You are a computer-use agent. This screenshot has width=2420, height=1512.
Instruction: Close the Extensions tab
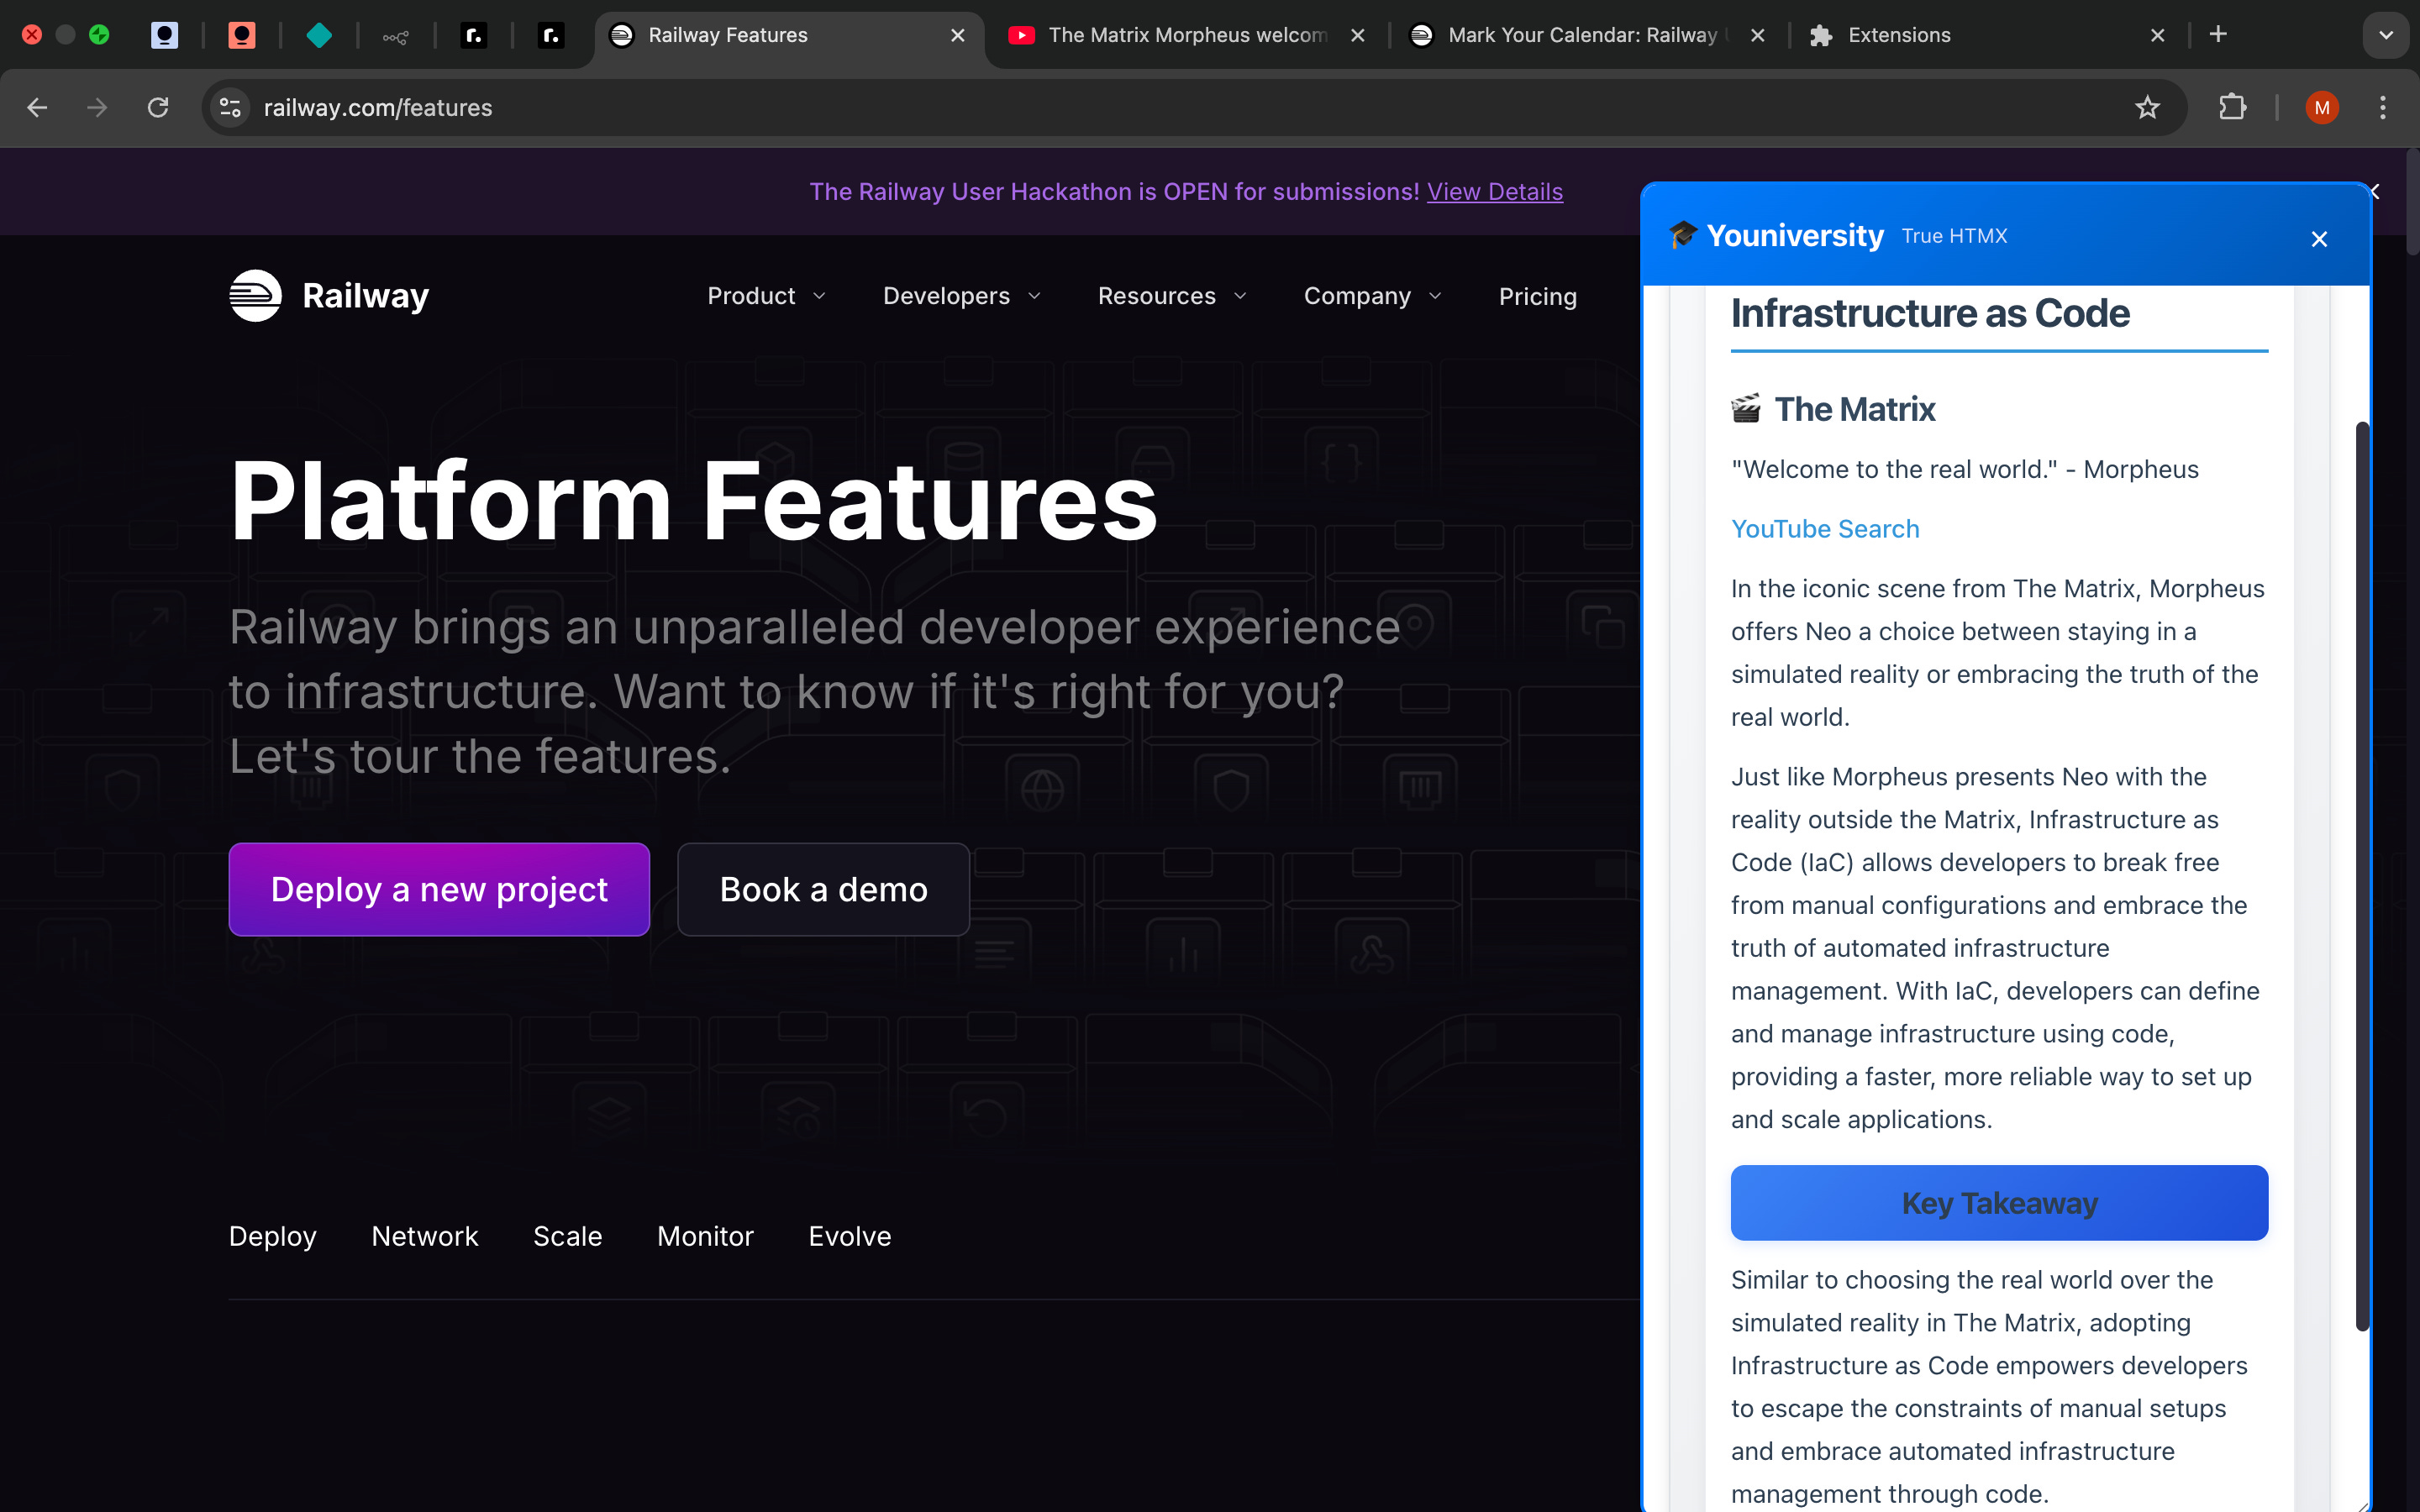(x=2158, y=35)
